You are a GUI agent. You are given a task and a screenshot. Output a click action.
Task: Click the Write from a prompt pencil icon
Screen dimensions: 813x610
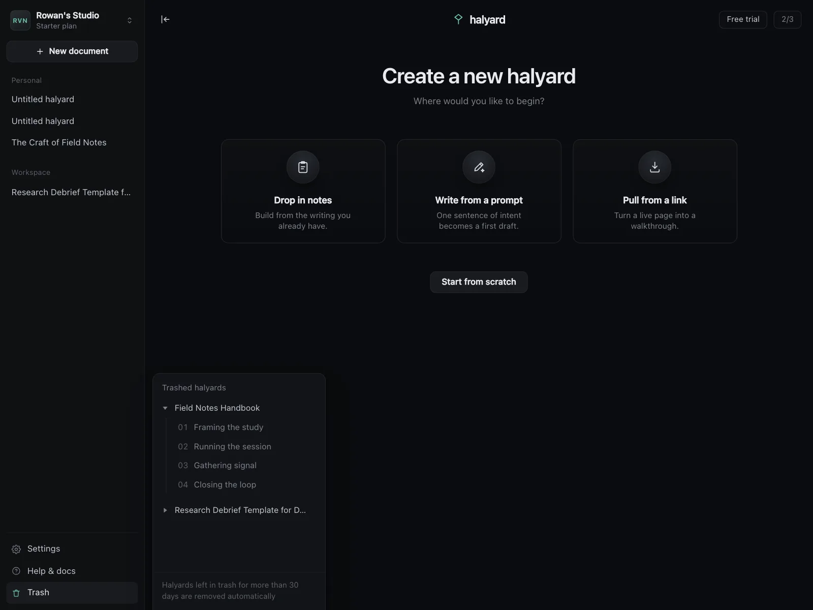point(479,167)
